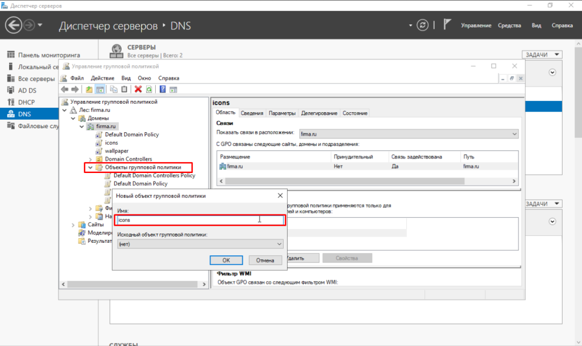This screenshot has height=346, width=582.
Task: Switch to the Делегирование tab
Action: click(x=319, y=113)
